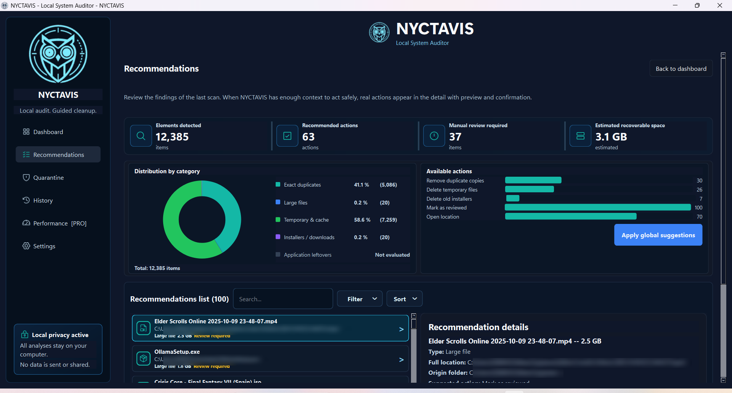
Task: Open the Dashboard section
Action: point(58,132)
